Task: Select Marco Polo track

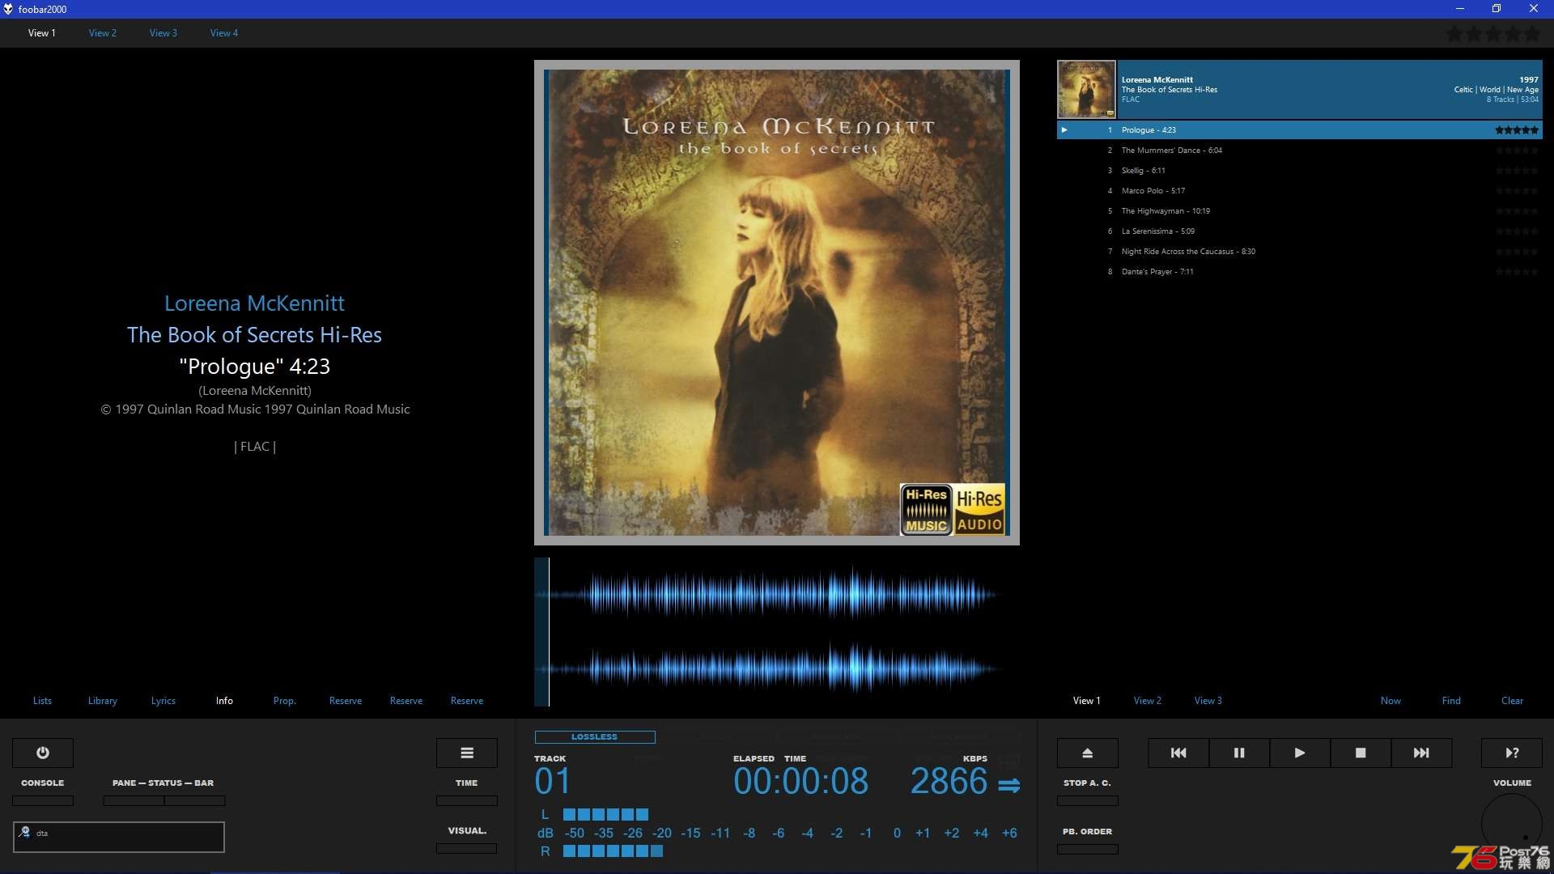Action: (1300, 191)
